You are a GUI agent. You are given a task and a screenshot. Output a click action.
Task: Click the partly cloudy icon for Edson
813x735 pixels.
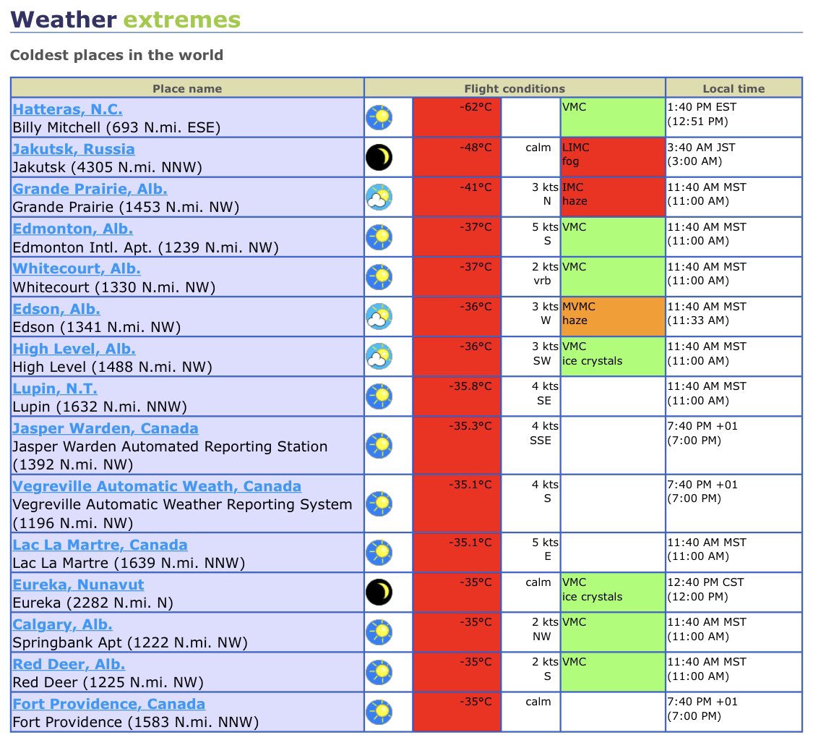379,317
